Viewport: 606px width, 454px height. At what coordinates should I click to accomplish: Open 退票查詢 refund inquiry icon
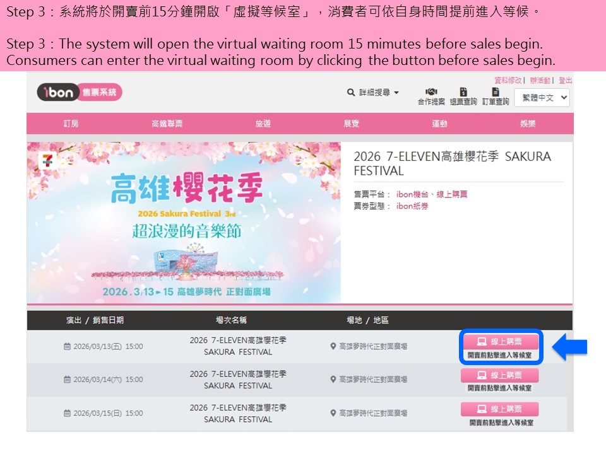463,92
